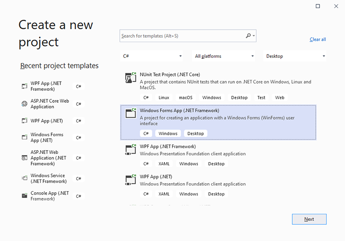Expand the search options arrow beside magnifier
345x241 pixels.
253,36
